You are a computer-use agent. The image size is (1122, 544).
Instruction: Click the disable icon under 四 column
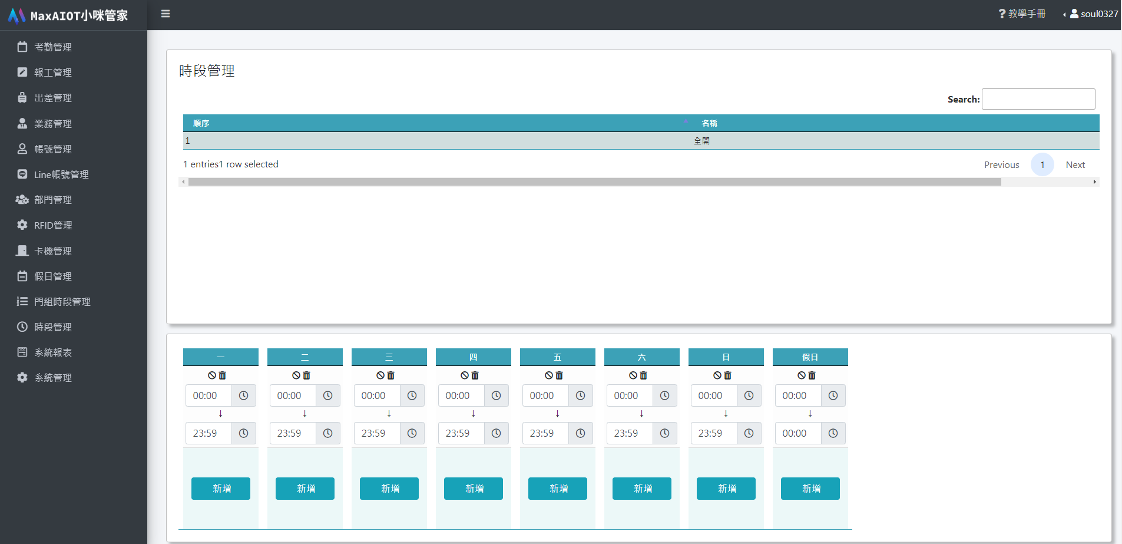465,375
